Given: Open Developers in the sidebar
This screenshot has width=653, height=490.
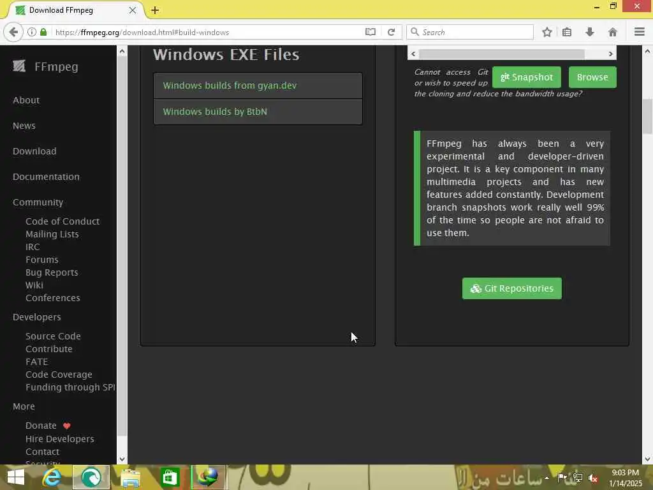Looking at the screenshot, I should [36, 317].
